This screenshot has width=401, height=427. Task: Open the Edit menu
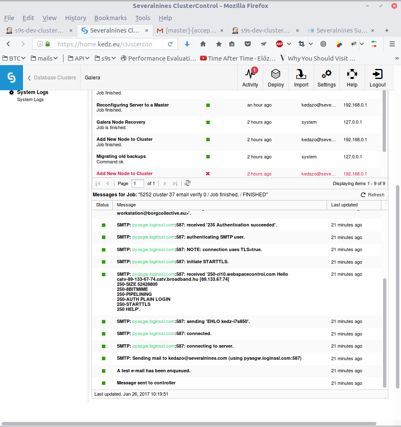[28, 18]
